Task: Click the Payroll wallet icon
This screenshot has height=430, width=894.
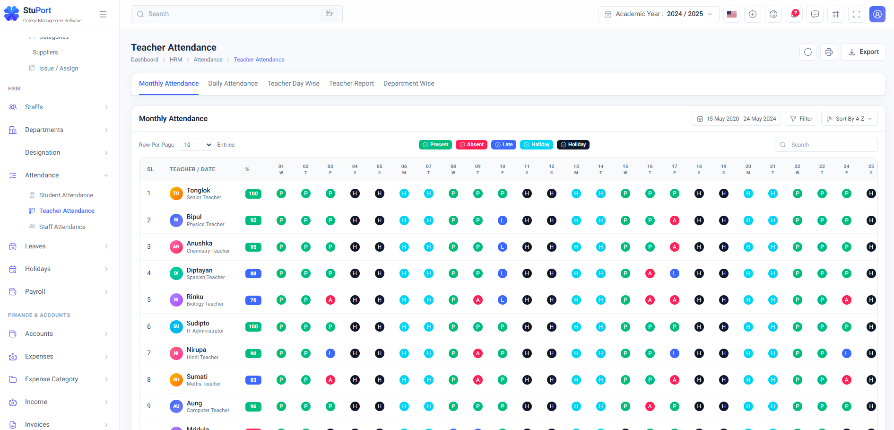Action: 13,292
